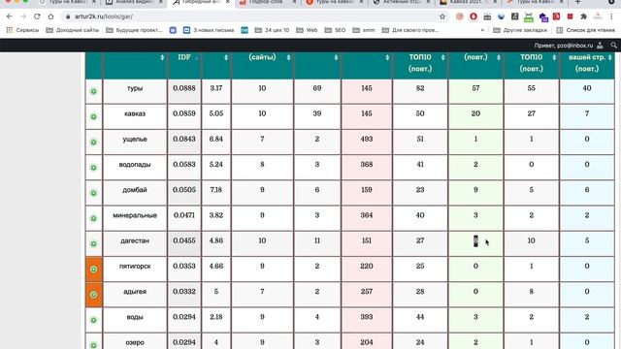Click the green circle icon in the туры row
The image size is (621, 349).
click(x=93, y=91)
